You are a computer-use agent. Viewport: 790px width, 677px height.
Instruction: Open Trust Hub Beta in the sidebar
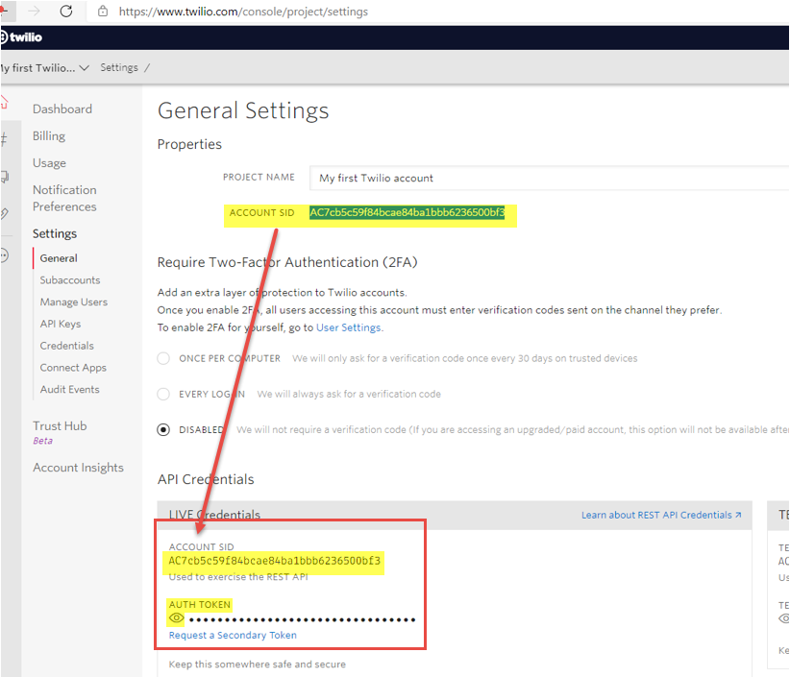pos(60,432)
